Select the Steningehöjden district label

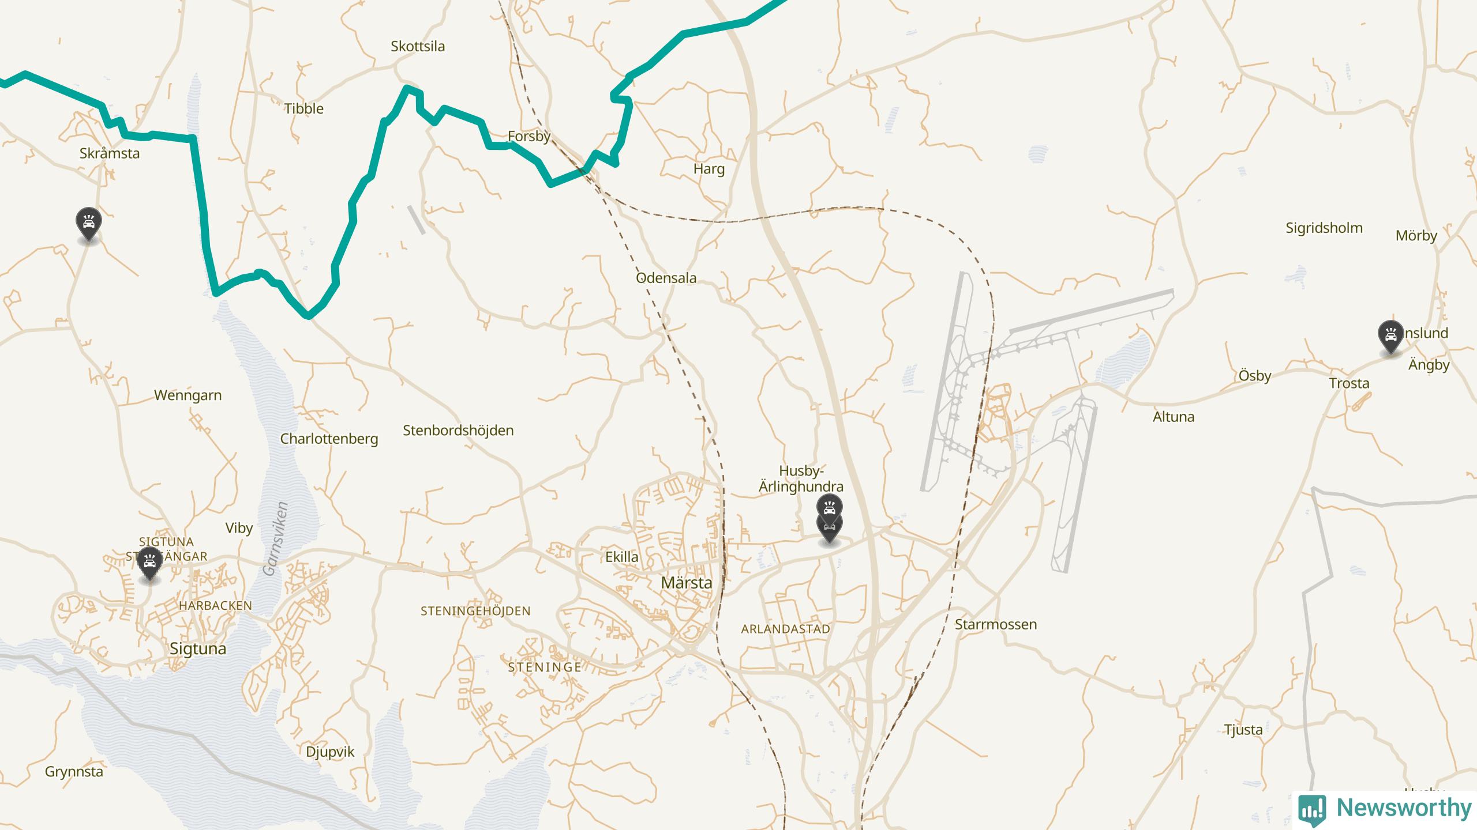point(475,611)
